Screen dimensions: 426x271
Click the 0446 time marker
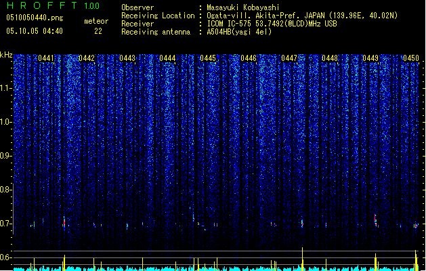coord(249,58)
